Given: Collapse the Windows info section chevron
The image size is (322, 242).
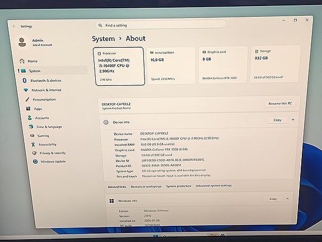Looking at the screenshot, I should pyautogui.click(x=287, y=199).
